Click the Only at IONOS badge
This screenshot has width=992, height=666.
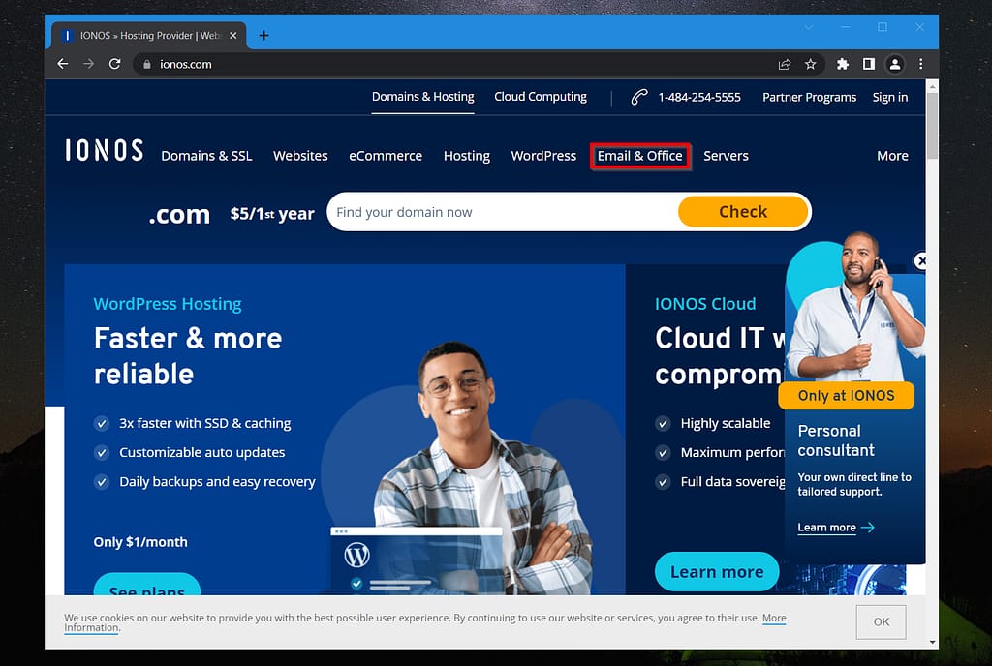pos(846,396)
